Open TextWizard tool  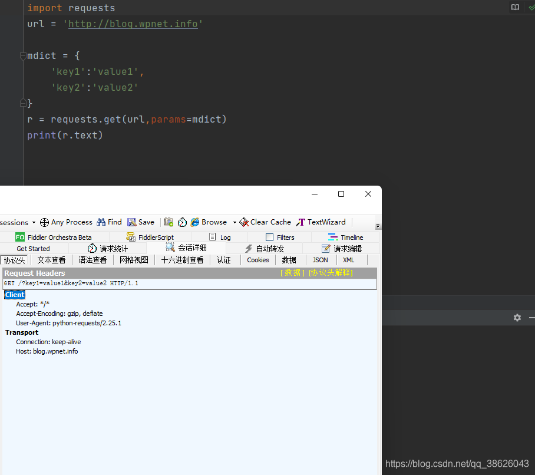pyautogui.click(x=321, y=222)
